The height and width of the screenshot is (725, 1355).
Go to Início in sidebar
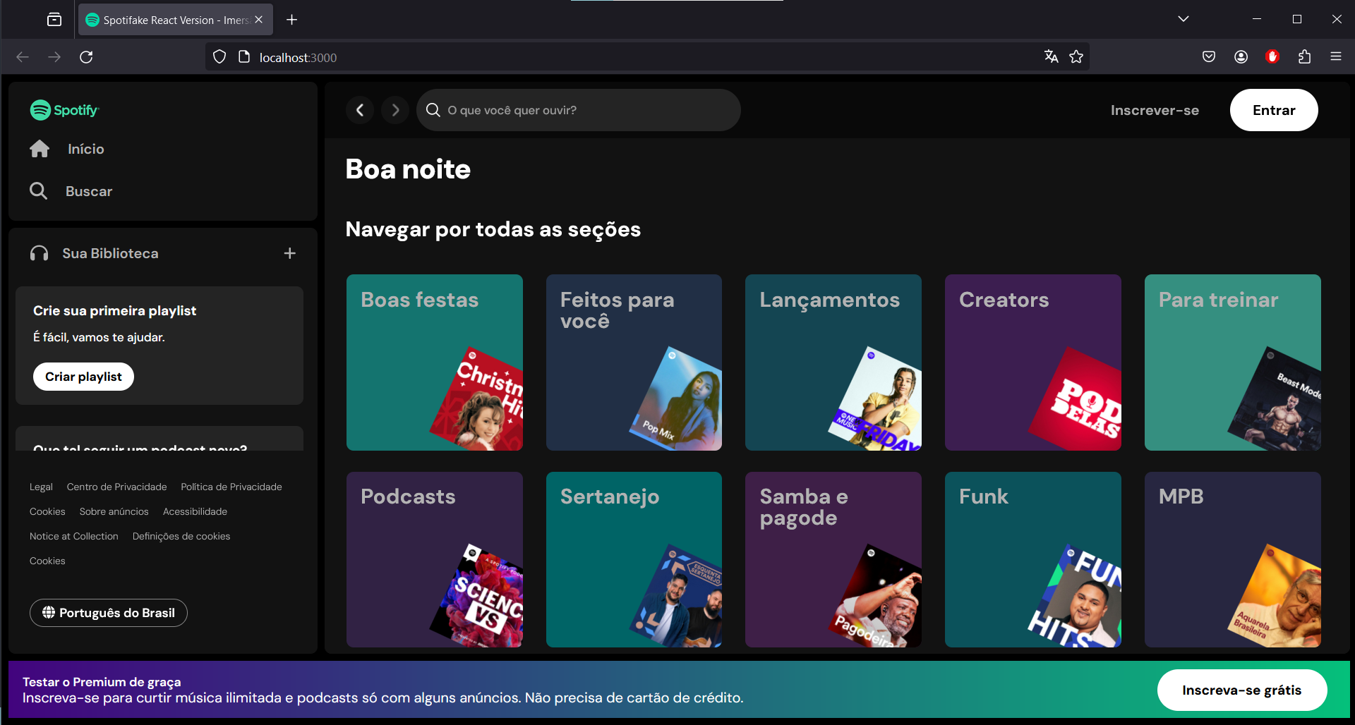[x=85, y=149]
